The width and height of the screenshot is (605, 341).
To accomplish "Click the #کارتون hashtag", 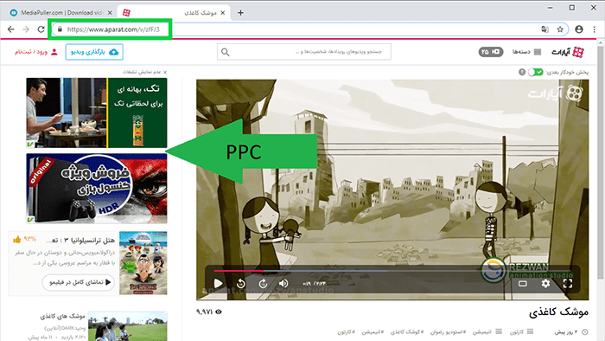I will 346,332.
